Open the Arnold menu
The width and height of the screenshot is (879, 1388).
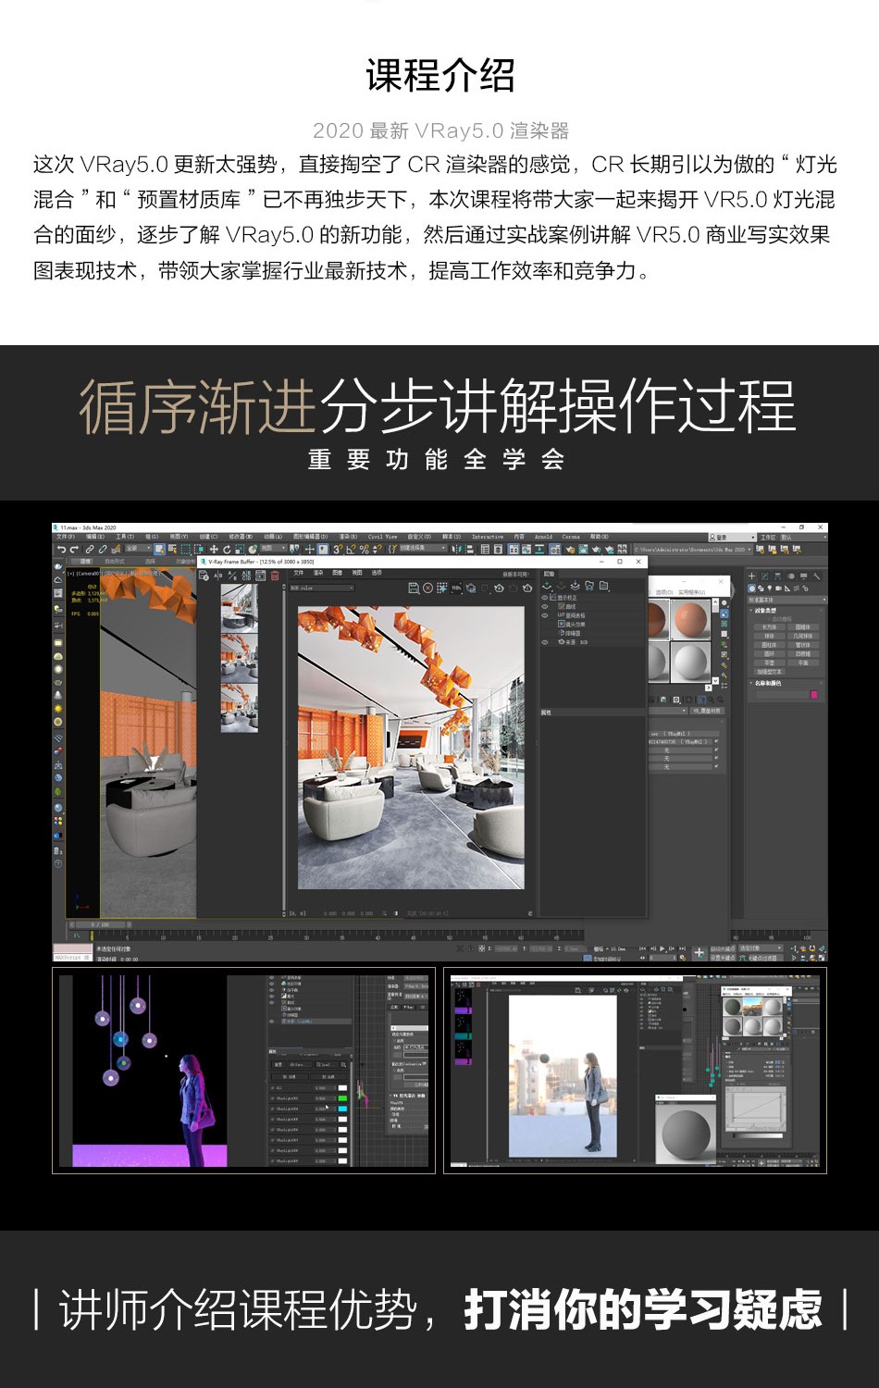(x=543, y=537)
